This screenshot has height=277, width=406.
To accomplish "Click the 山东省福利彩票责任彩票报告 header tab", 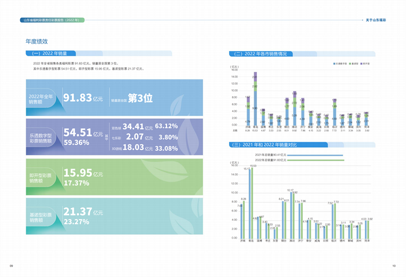I will point(52,20).
